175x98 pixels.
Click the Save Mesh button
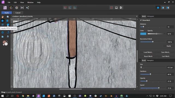coord(166,52)
